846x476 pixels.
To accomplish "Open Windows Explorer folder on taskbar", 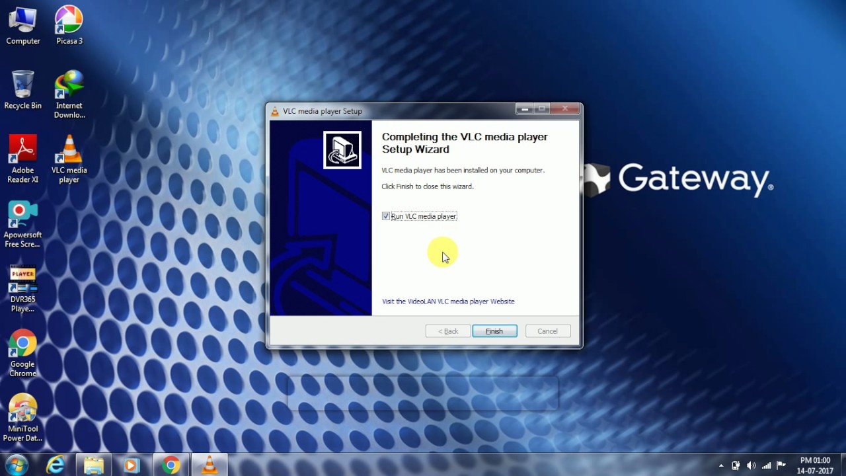I will 94,465.
